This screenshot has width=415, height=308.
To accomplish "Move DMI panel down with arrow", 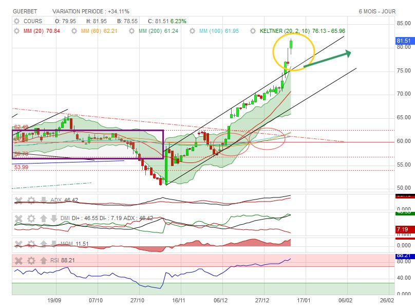I will [54, 219].
